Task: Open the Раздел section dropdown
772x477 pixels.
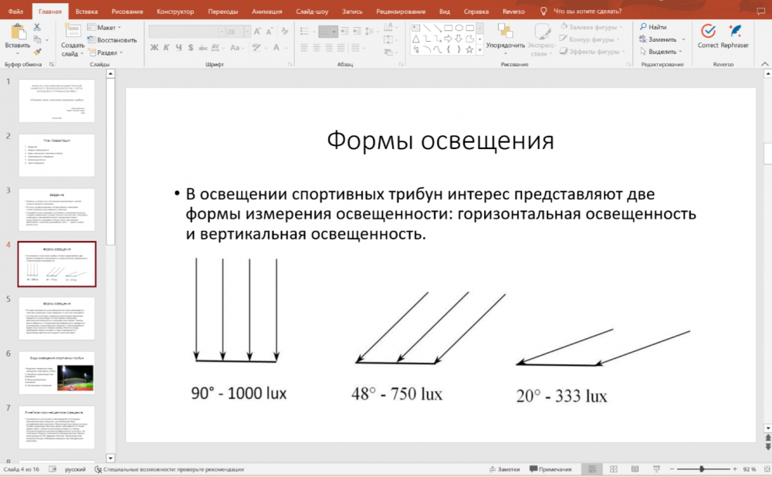Action: (105, 52)
